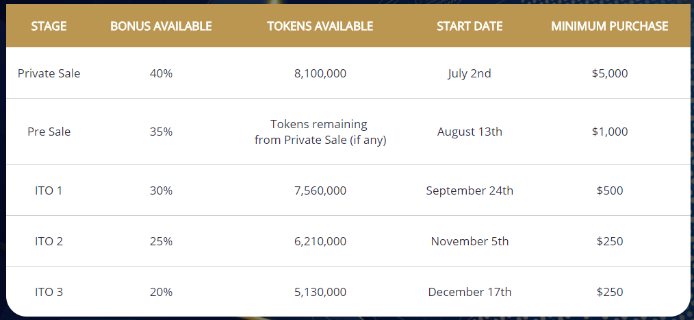
Task: Click the November 5th start date
Action: coord(470,241)
